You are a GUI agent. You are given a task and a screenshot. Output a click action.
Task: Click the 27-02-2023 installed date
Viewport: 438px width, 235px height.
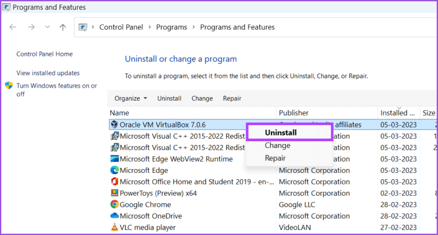click(x=398, y=228)
